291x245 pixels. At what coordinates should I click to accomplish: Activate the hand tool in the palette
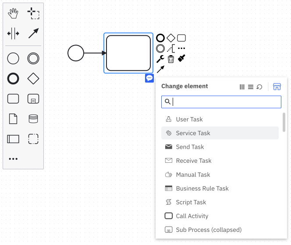click(13, 14)
